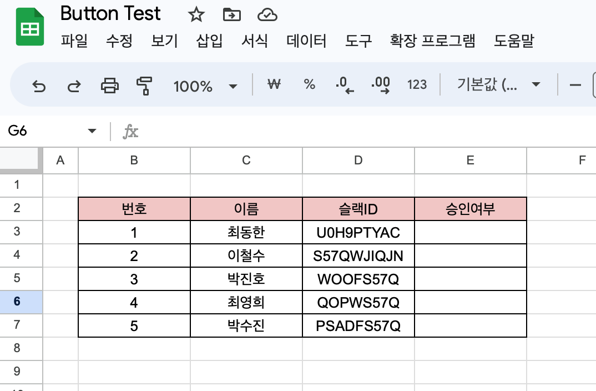Screen dimensions: 596x391
Task: Rename the title Button Test
Action: [110, 14]
